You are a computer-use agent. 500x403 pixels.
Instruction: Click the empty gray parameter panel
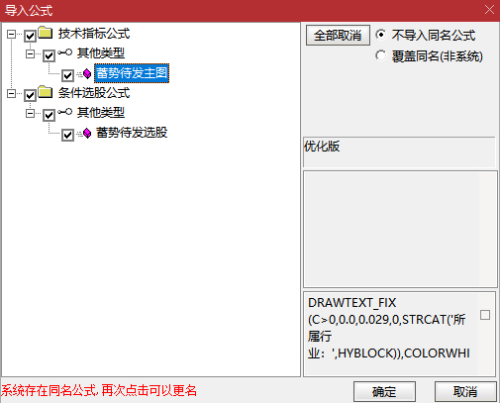tap(400, 229)
